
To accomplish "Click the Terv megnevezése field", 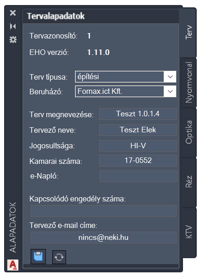I will (138, 114).
